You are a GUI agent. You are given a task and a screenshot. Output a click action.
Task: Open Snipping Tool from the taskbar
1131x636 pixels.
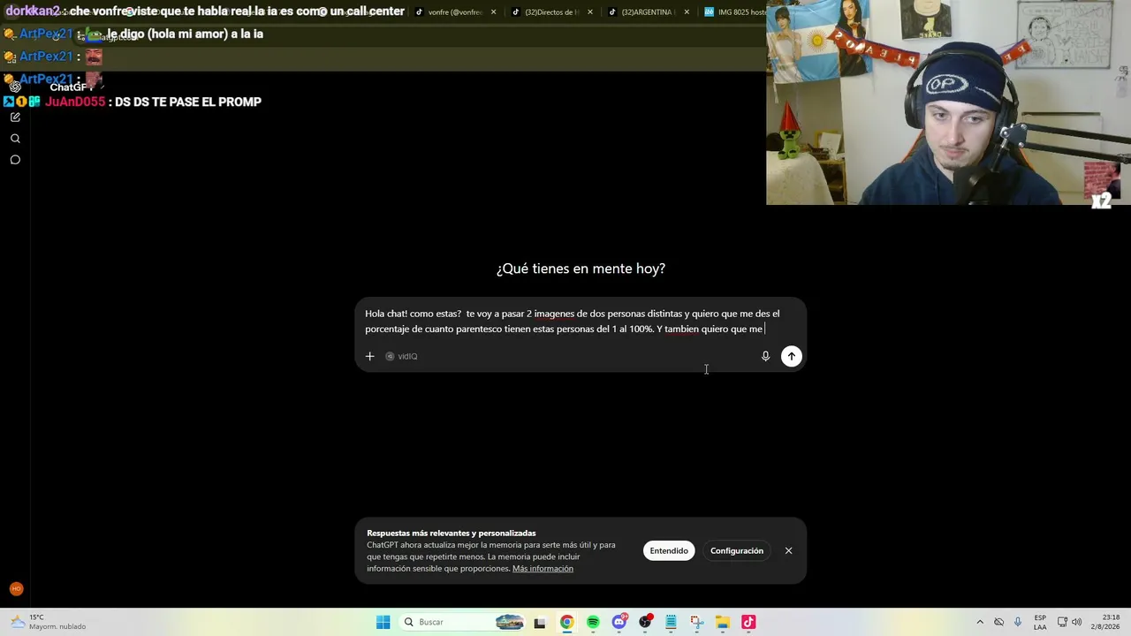tap(696, 622)
